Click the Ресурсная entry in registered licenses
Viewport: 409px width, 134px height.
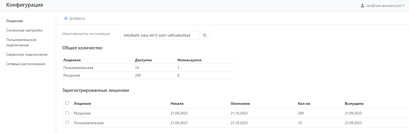pos(82,113)
